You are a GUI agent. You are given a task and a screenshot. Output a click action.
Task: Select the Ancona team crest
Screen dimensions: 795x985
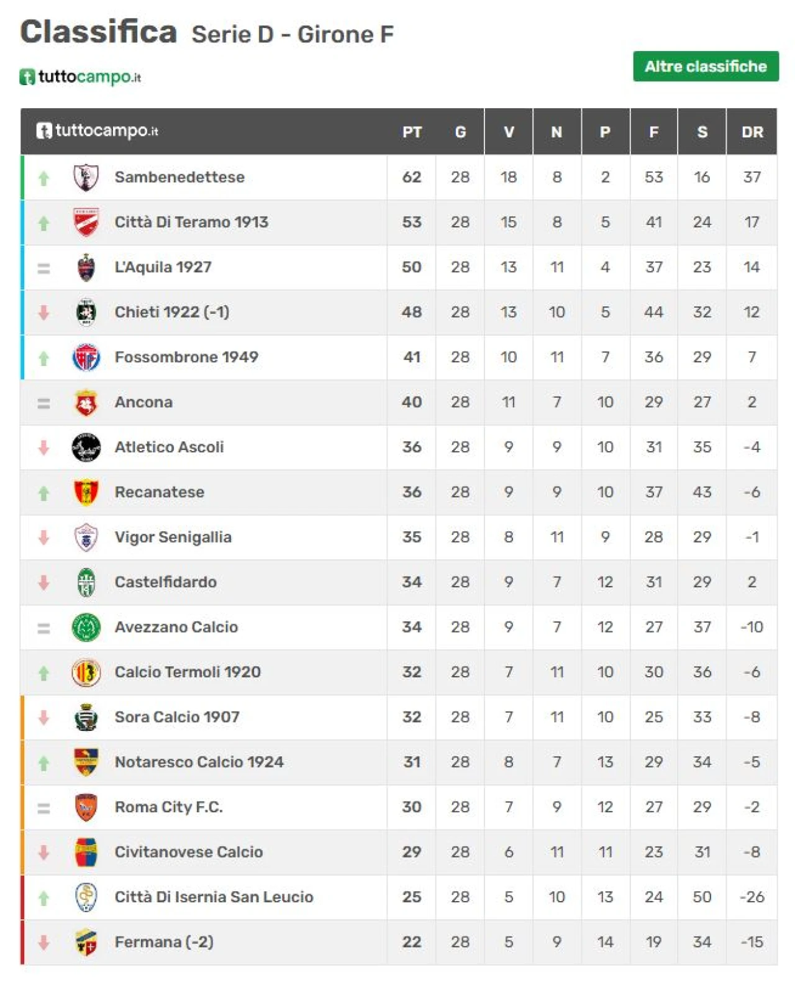[86, 402]
